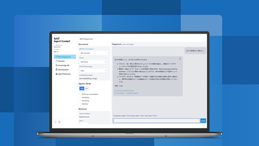The image size is (259, 146).
Task: Go to QA Evaluation
Action: pyautogui.click(x=63, y=70)
